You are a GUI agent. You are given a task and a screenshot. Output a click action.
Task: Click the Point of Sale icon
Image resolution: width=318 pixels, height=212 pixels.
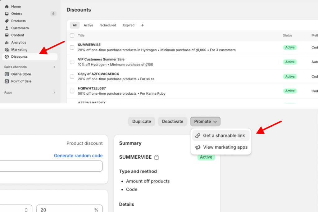tap(7, 81)
